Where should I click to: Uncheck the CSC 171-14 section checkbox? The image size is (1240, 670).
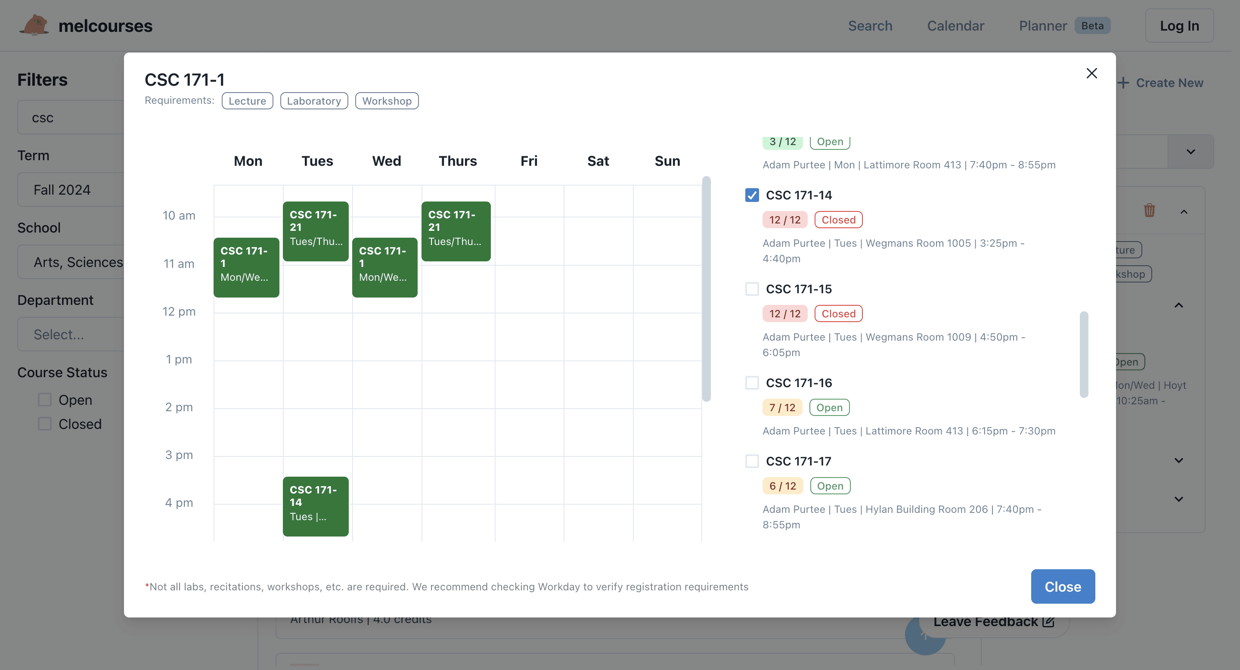coord(751,195)
